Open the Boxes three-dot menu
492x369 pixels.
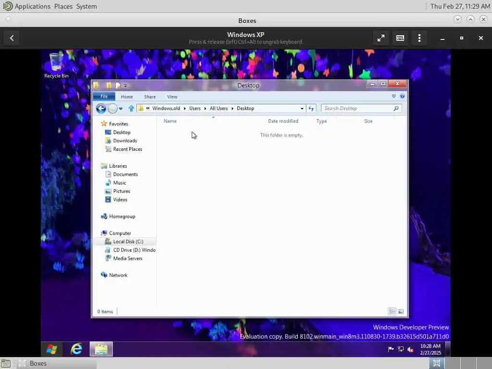click(x=419, y=38)
